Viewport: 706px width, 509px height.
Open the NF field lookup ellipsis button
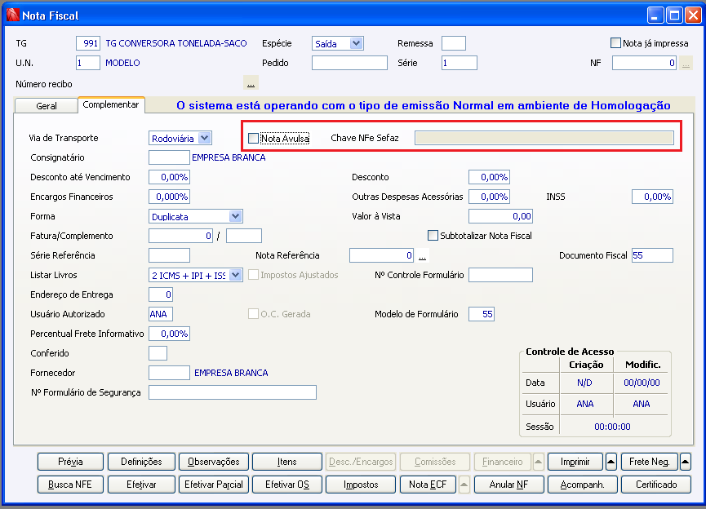coord(686,63)
